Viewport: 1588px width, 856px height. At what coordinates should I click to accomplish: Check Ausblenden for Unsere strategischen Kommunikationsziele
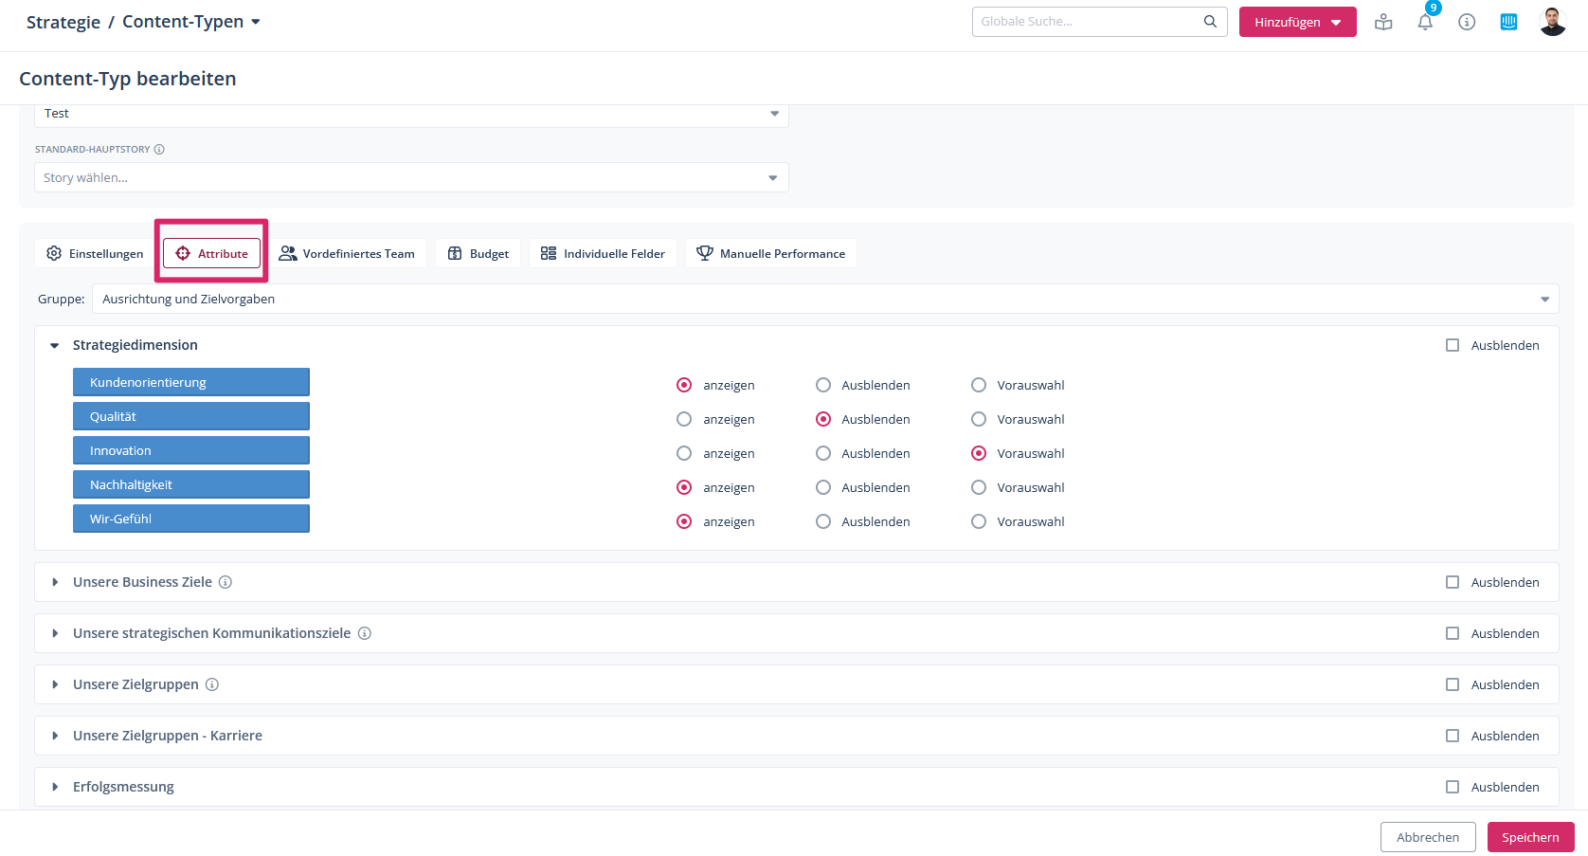(1453, 633)
